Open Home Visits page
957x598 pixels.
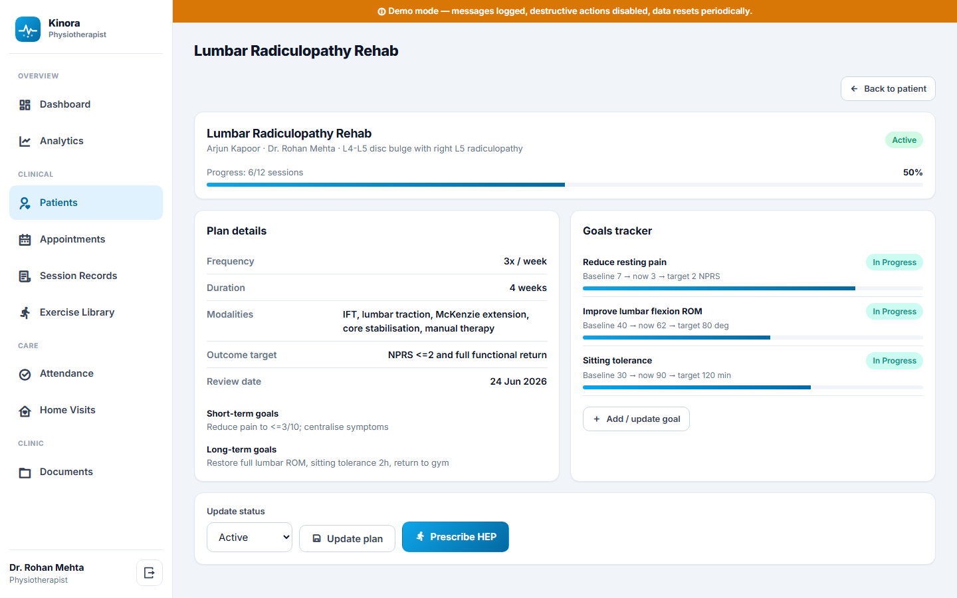pos(86,410)
